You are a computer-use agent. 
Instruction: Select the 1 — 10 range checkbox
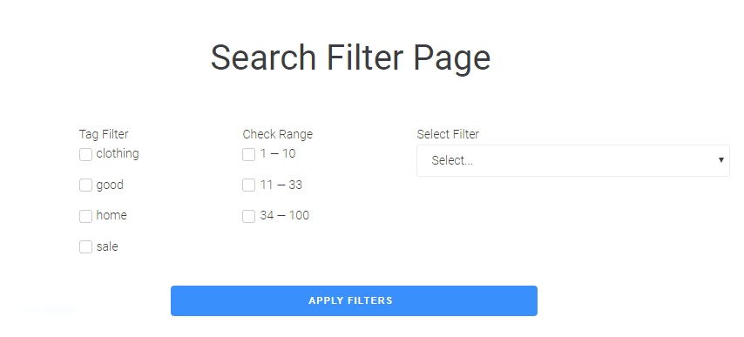(248, 154)
